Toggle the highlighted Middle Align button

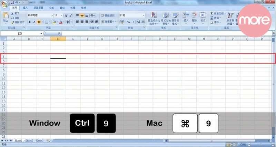coord(82,15)
